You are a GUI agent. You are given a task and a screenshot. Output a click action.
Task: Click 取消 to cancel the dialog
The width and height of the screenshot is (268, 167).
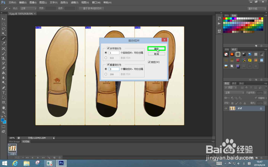point(157,54)
